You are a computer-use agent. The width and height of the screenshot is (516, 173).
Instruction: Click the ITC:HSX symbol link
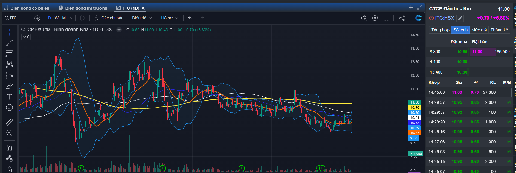coord(444,18)
